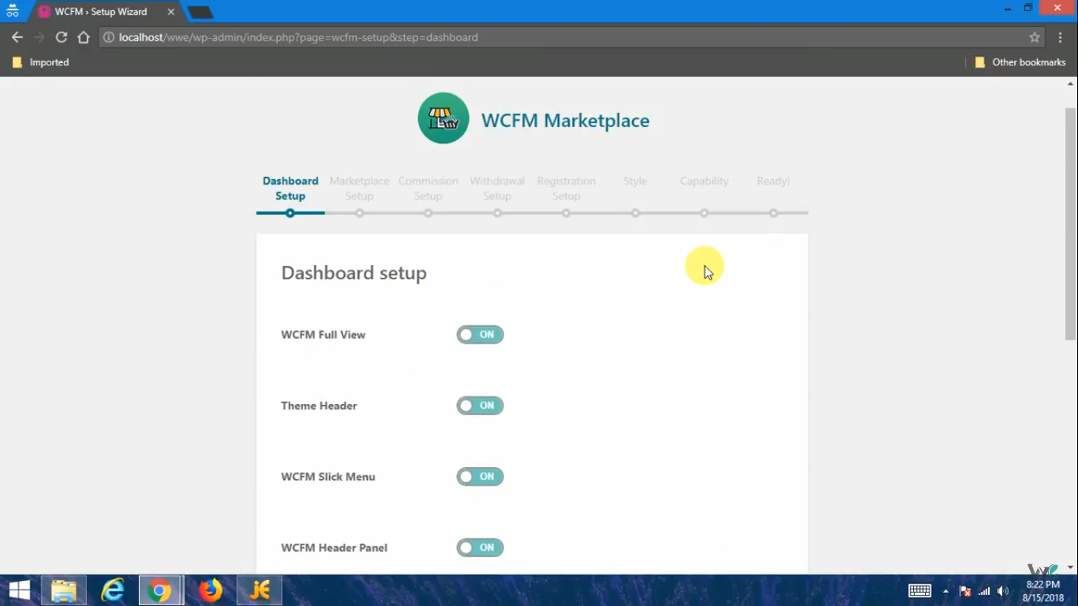
Task: Go back with browser back arrow
Action: coord(17,37)
